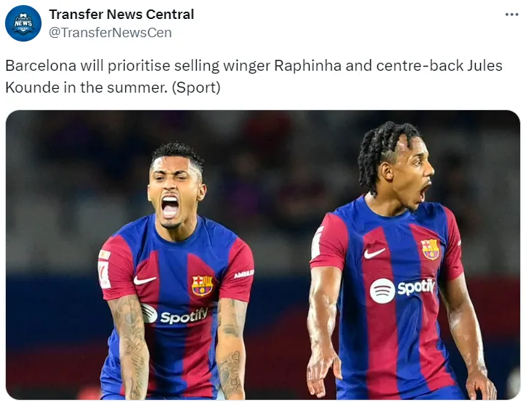Open the @TransferNewsCen handle link
Screen dimensions: 526x402
tap(110, 33)
